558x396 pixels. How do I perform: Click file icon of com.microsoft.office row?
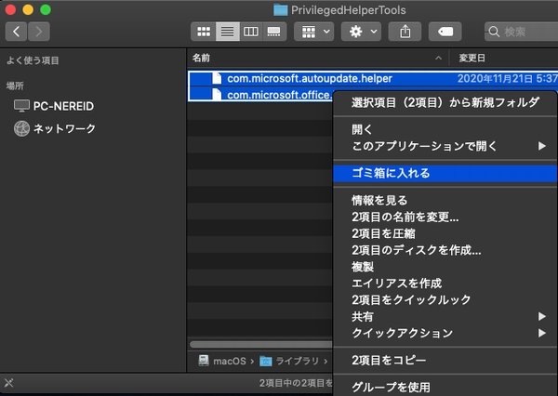tap(217, 94)
